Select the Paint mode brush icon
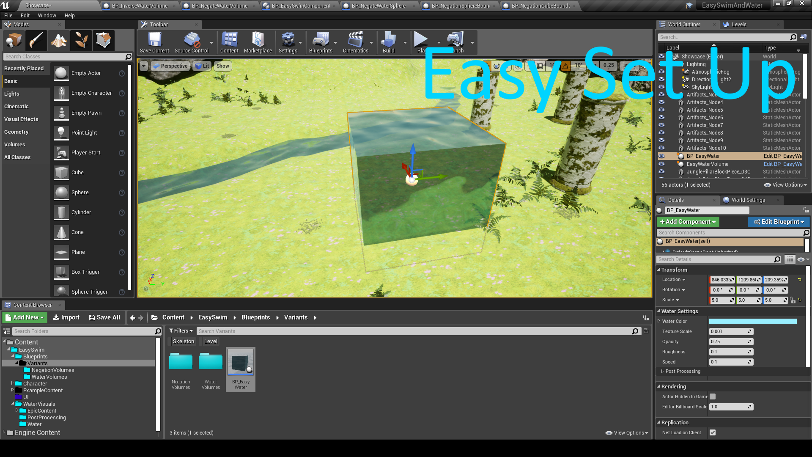The image size is (812, 457). [x=36, y=41]
